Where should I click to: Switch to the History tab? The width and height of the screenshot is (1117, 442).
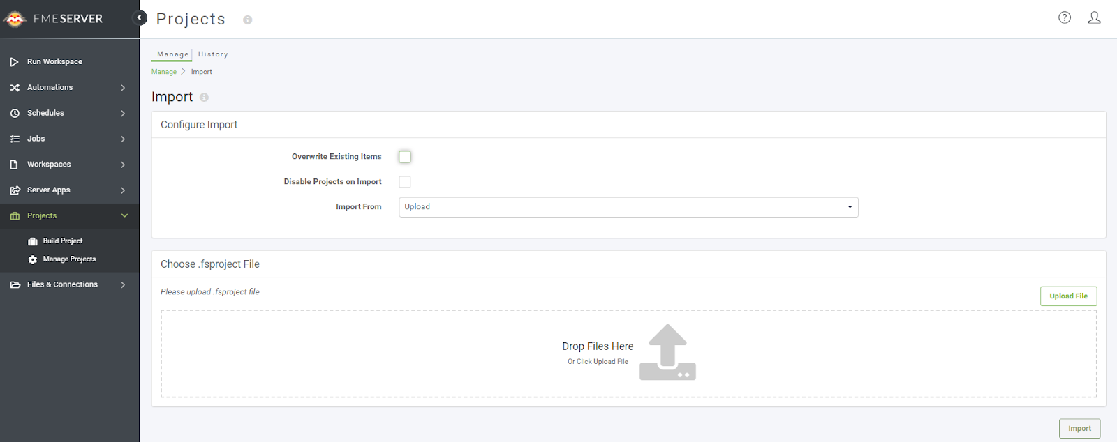point(213,54)
